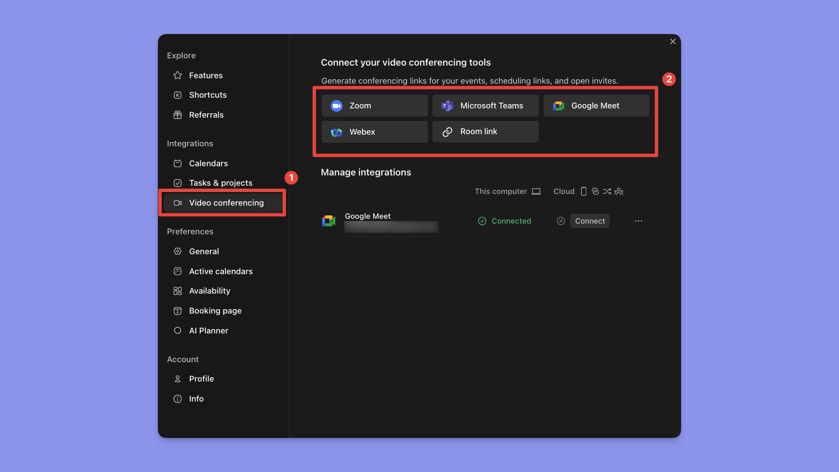839x472 pixels.
Task: Click the group people icon in Cloud header
Action: (619, 192)
